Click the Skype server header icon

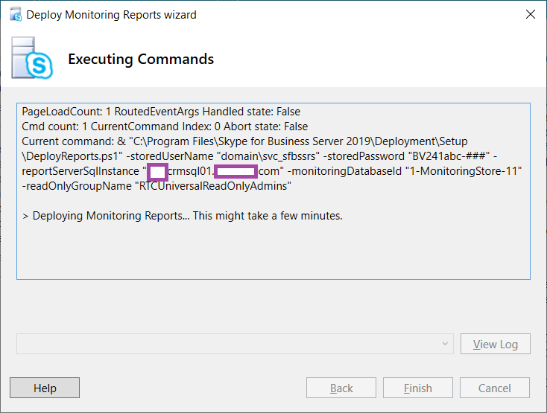(x=32, y=58)
